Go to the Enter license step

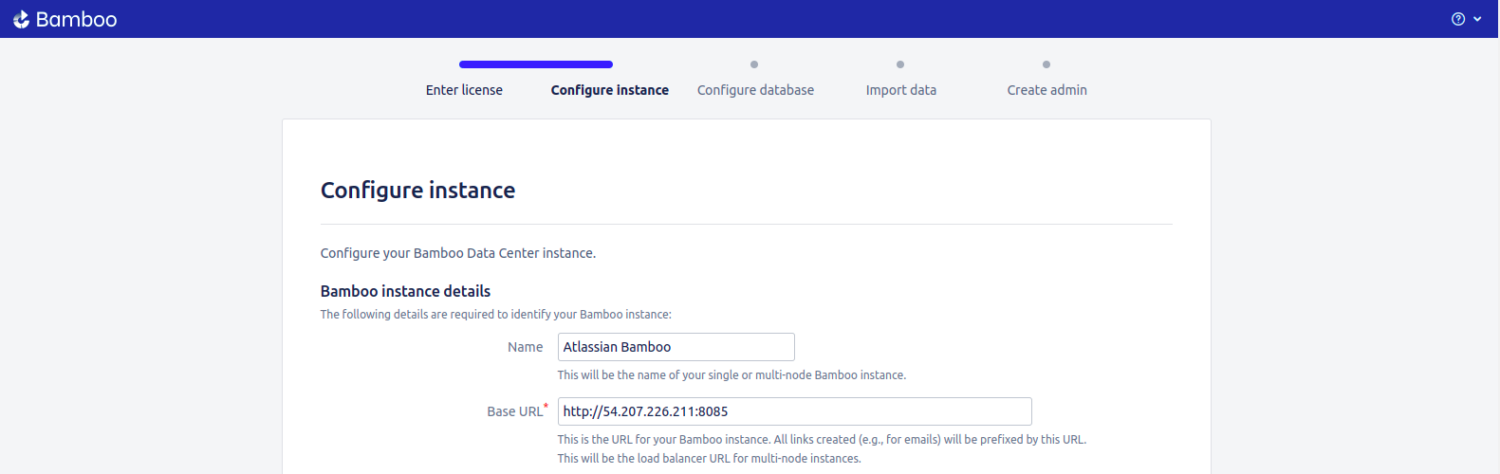[x=464, y=90]
